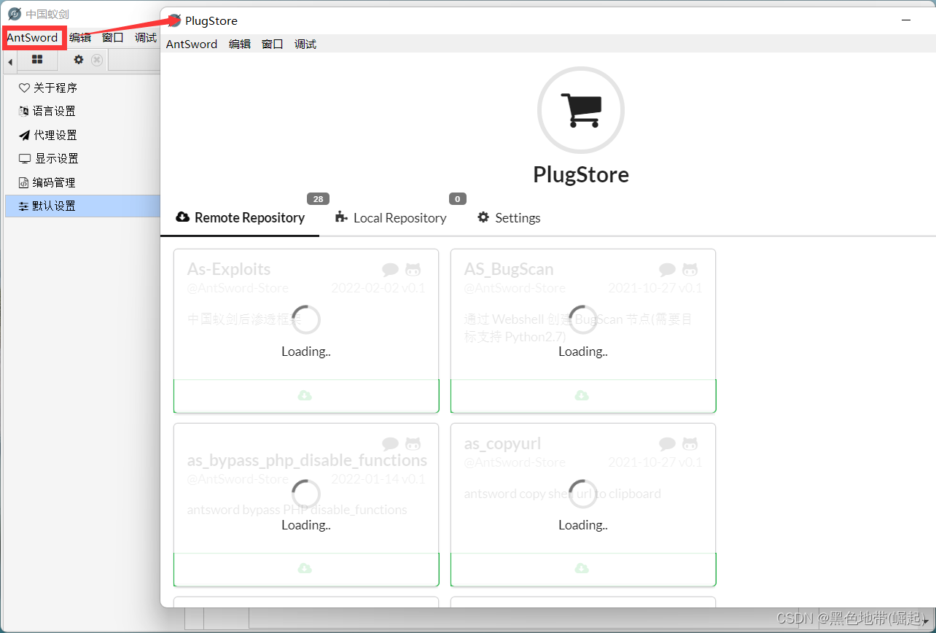Click the gear settings tab in 中国蚁剑
The width and height of the screenshot is (936, 633).
pos(79,60)
